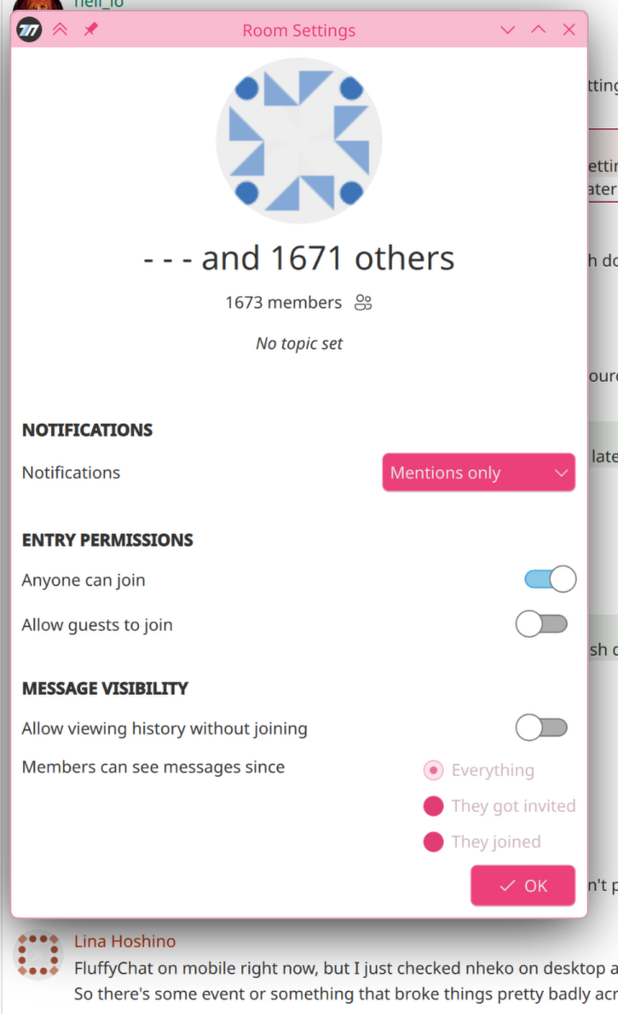Open Lina Hoshino's username link
The width and height of the screenshot is (618, 1014).
124,942
